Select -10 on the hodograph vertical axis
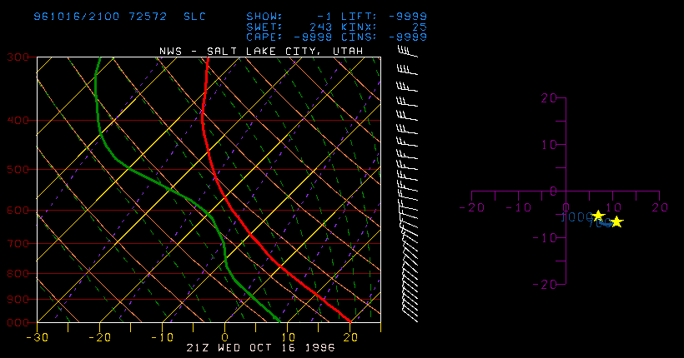The width and height of the screenshot is (684, 358). 545,238
